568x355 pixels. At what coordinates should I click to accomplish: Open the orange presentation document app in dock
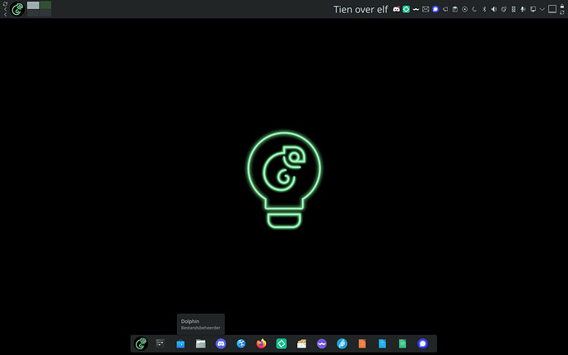tap(362, 343)
